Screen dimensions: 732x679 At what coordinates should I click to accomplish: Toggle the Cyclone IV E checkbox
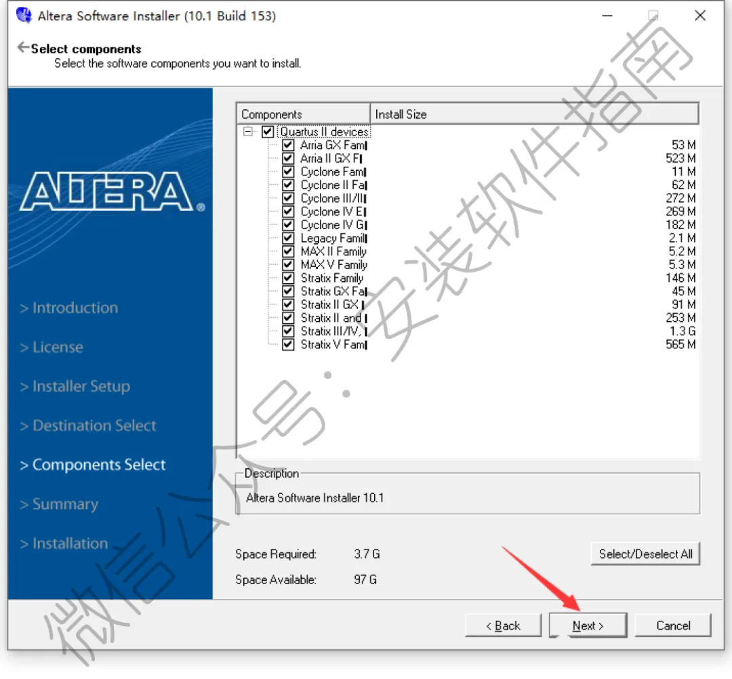tap(288, 212)
